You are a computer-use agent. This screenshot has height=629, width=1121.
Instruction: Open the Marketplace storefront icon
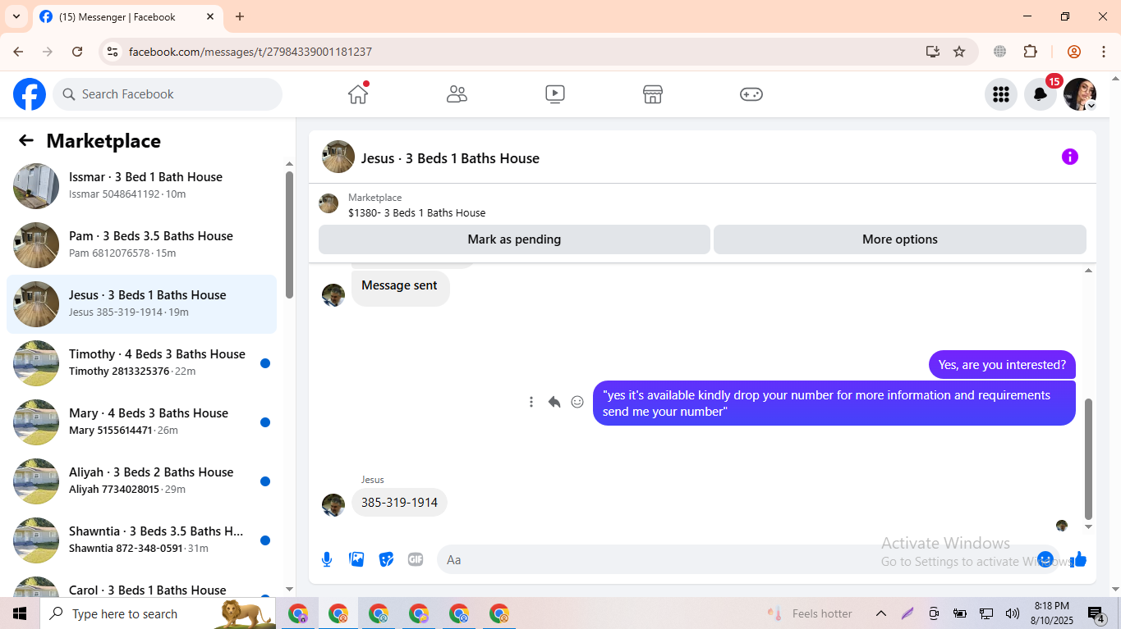click(653, 94)
